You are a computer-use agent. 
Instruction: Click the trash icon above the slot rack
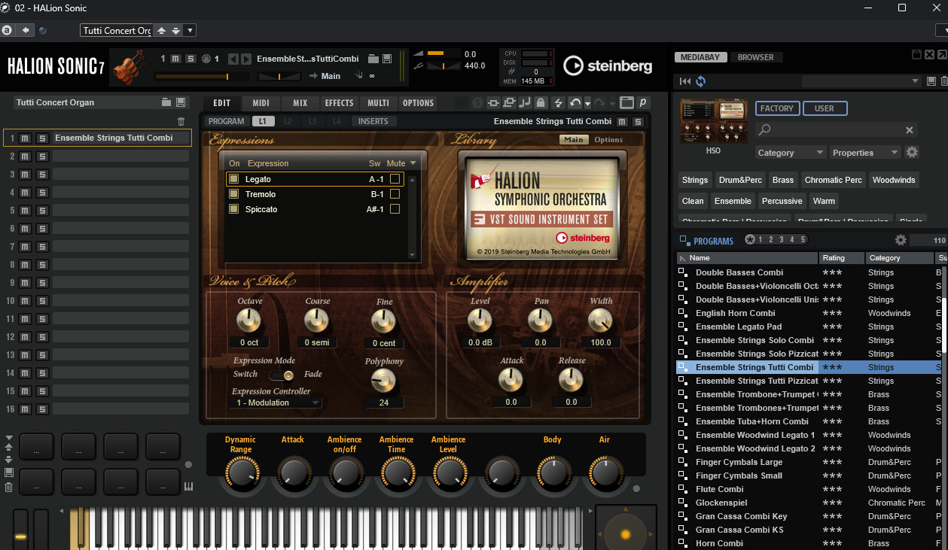(181, 121)
